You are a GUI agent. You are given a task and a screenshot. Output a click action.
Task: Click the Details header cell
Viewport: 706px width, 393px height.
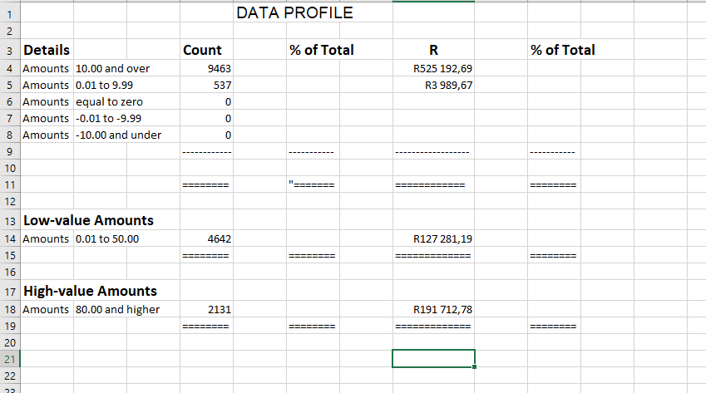47,50
